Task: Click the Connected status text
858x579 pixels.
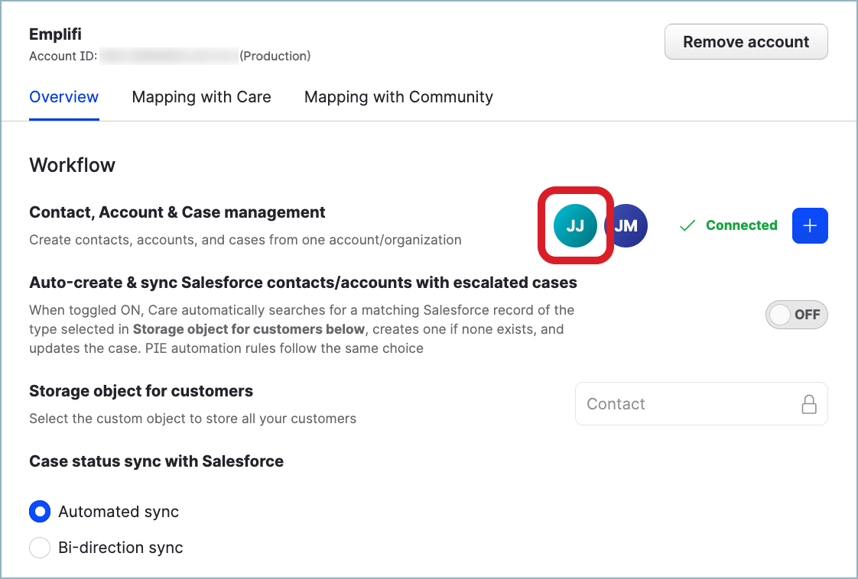Action: coord(742,225)
